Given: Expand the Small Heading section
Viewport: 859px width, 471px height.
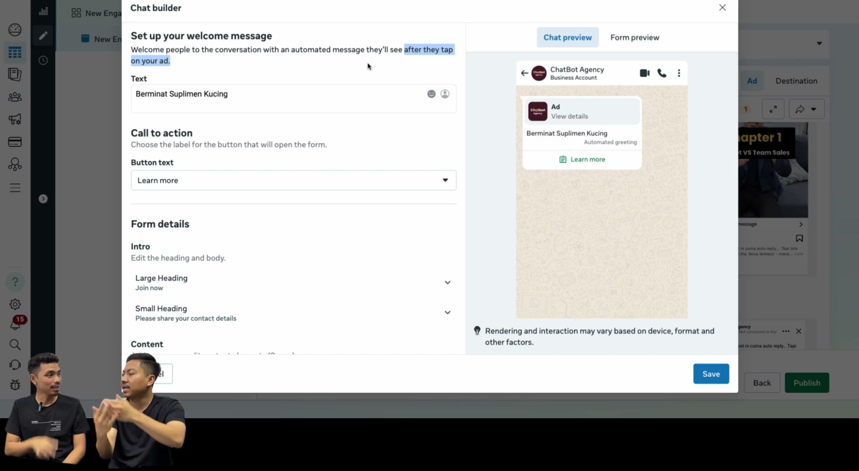Looking at the screenshot, I should tap(293, 313).
